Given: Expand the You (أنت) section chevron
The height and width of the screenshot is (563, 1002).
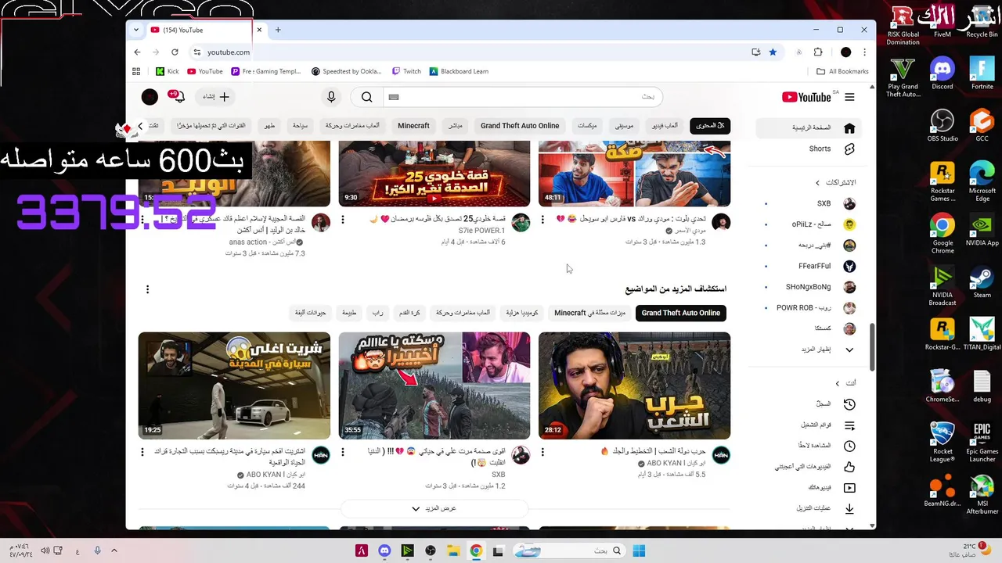Looking at the screenshot, I should pyautogui.click(x=837, y=383).
